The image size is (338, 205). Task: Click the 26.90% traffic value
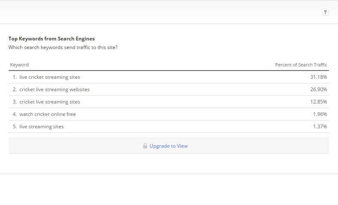[319, 90]
